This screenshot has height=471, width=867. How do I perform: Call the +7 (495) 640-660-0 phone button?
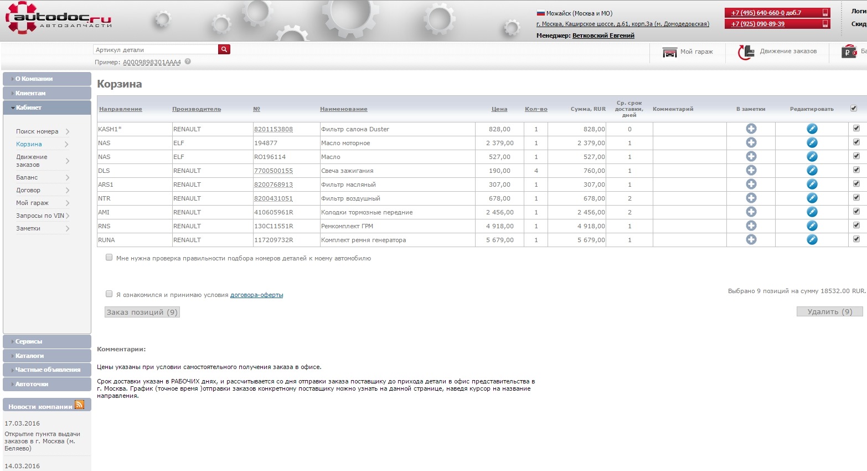777,13
